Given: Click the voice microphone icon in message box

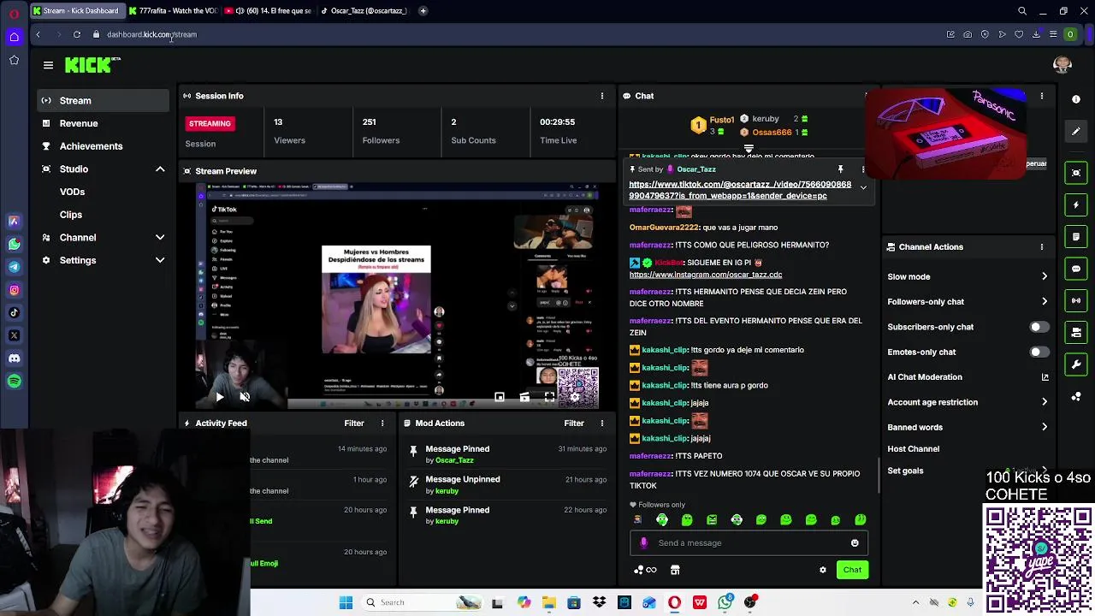Looking at the screenshot, I should tap(644, 542).
